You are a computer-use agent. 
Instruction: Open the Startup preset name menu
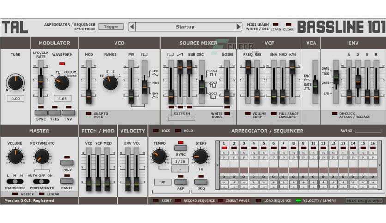click(185, 27)
